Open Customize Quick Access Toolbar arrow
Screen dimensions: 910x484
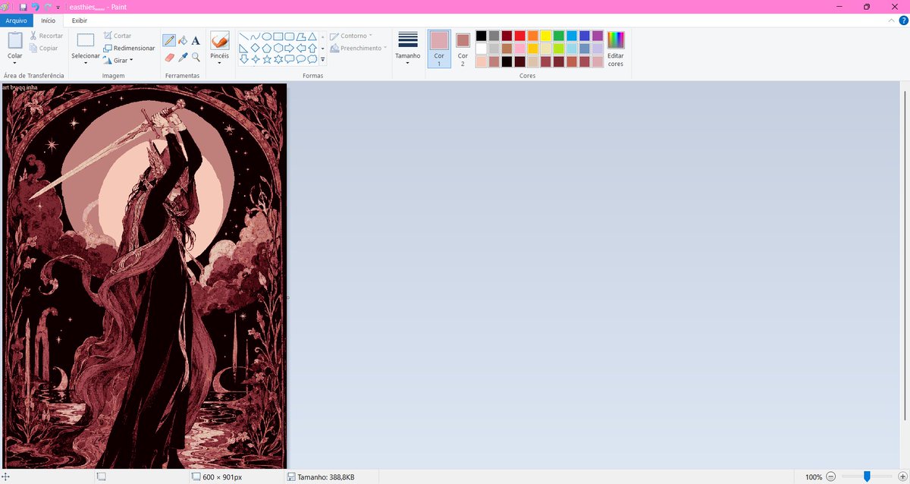pyautogui.click(x=58, y=7)
